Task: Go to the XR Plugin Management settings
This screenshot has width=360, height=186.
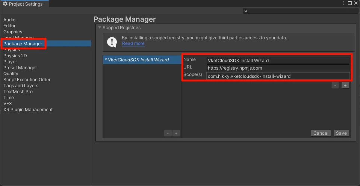Action: pyautogui.click(x=28, y=110)
